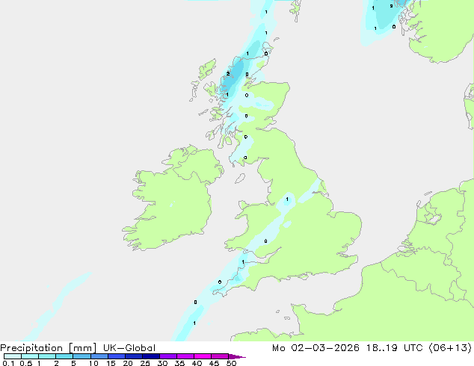Pick the legend swatch between 5 and 10
Image resolution: width=474 pixels, height=366 pixels.
tap(81, 356)
